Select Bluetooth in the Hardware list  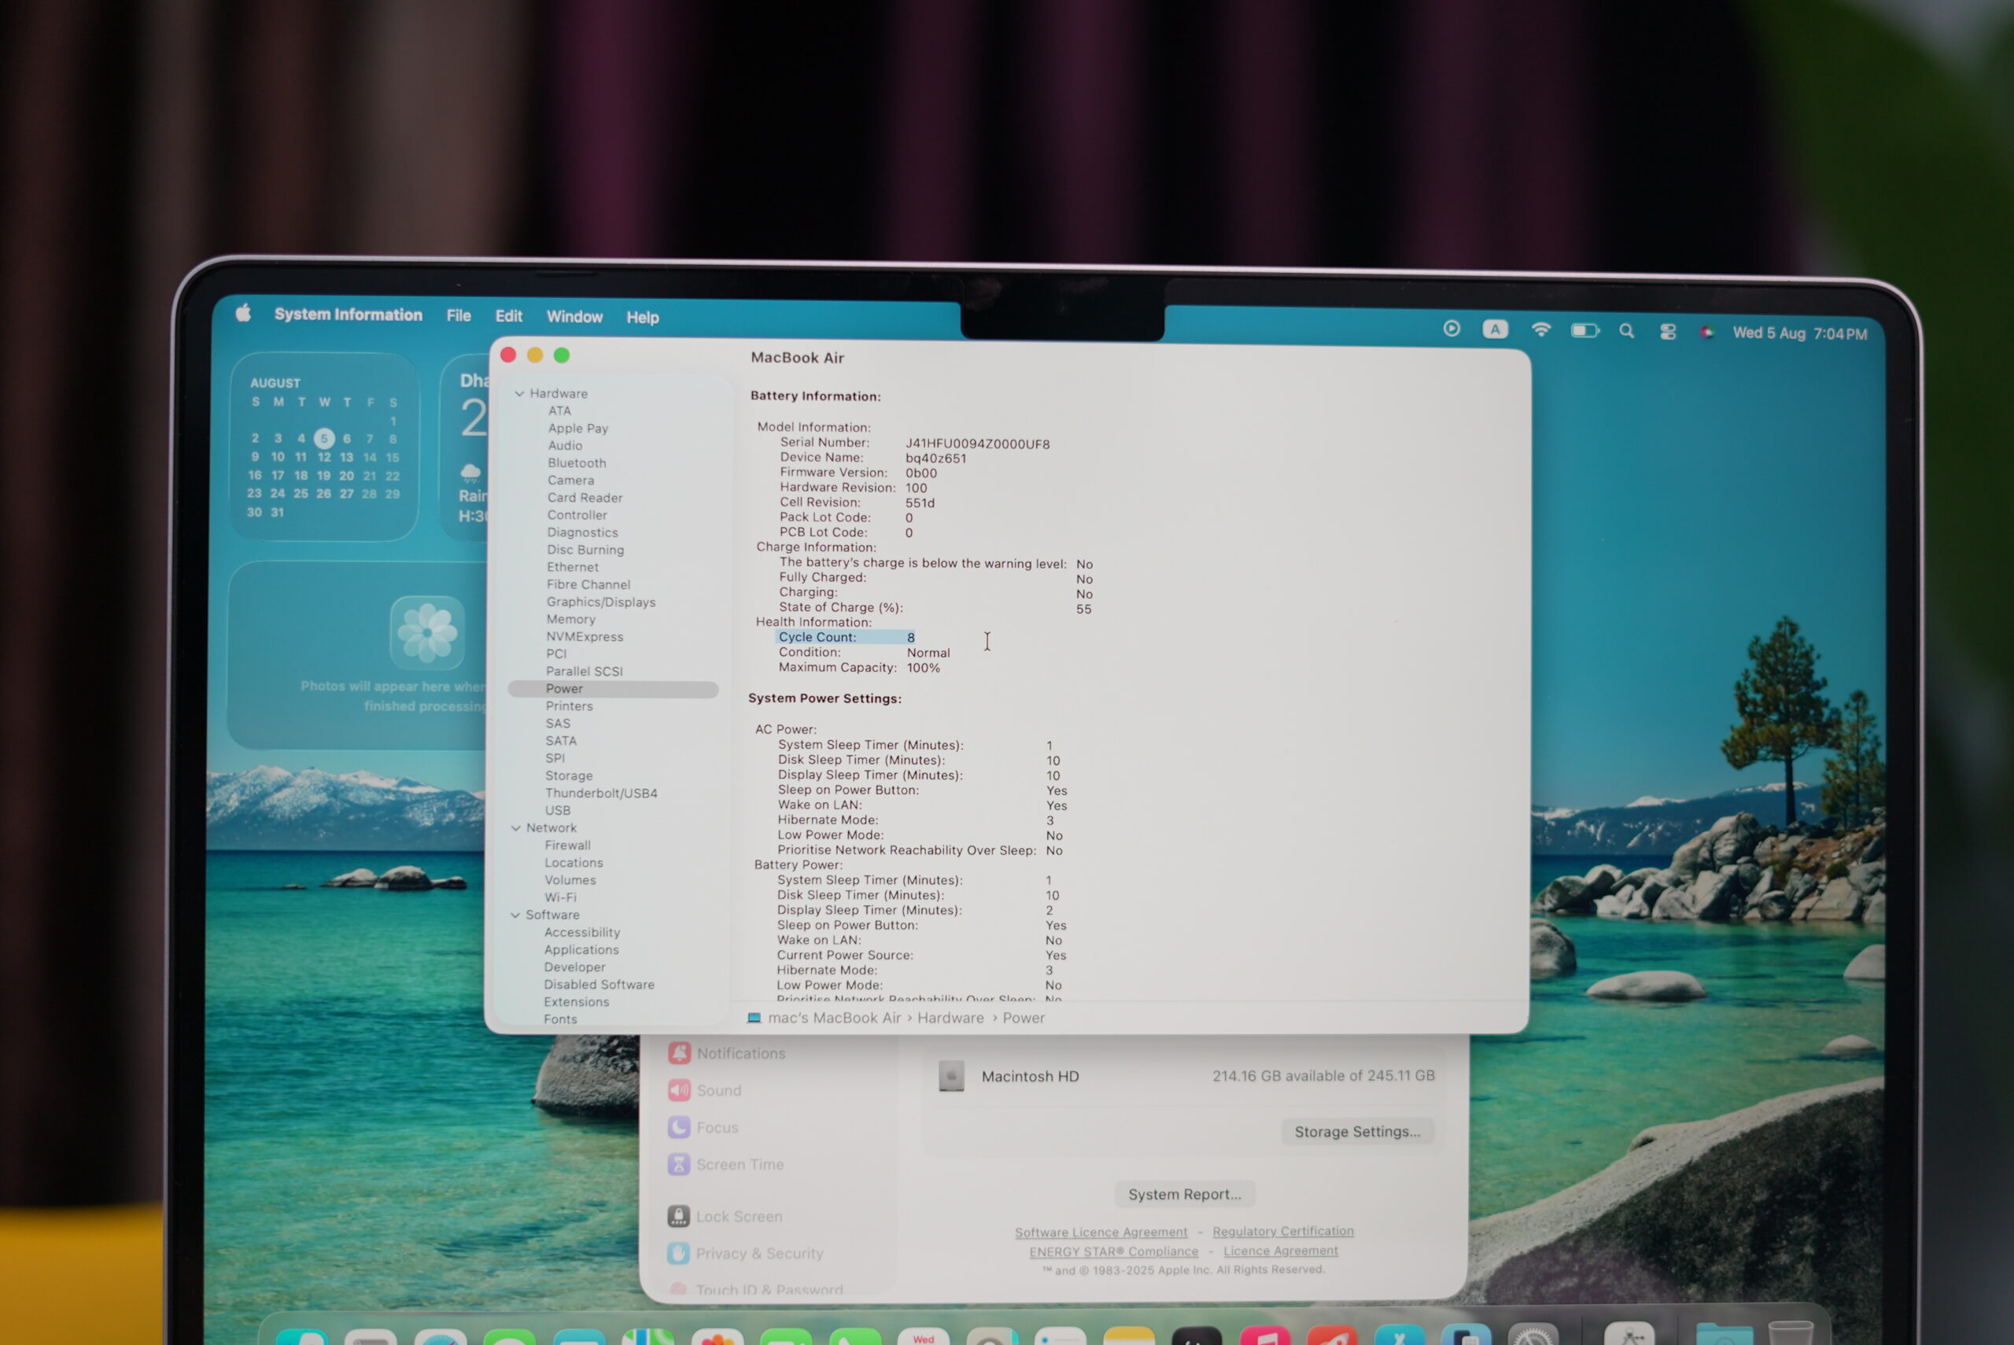click(577, 463)
